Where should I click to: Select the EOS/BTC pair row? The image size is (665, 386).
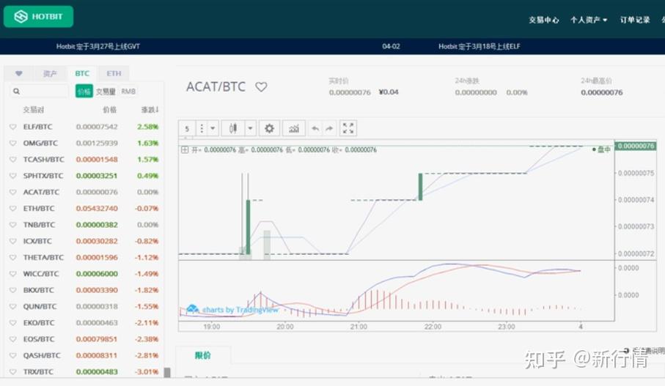point(84,339)
